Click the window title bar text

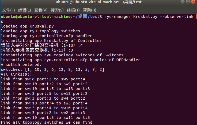(98, 3)
